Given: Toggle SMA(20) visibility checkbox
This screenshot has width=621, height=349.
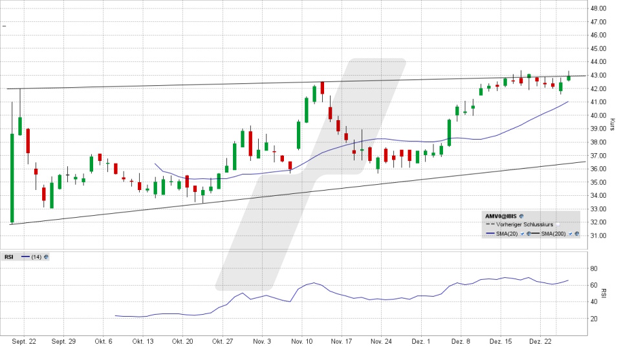Looking at the screenshot, I should point(523,234).
